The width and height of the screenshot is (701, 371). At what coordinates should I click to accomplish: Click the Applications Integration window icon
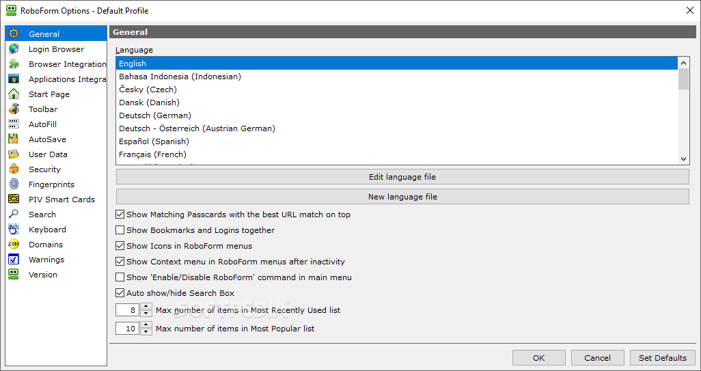[14, 79]
